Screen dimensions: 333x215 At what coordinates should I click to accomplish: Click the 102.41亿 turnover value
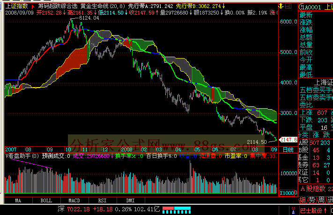(x=147, y=209)
